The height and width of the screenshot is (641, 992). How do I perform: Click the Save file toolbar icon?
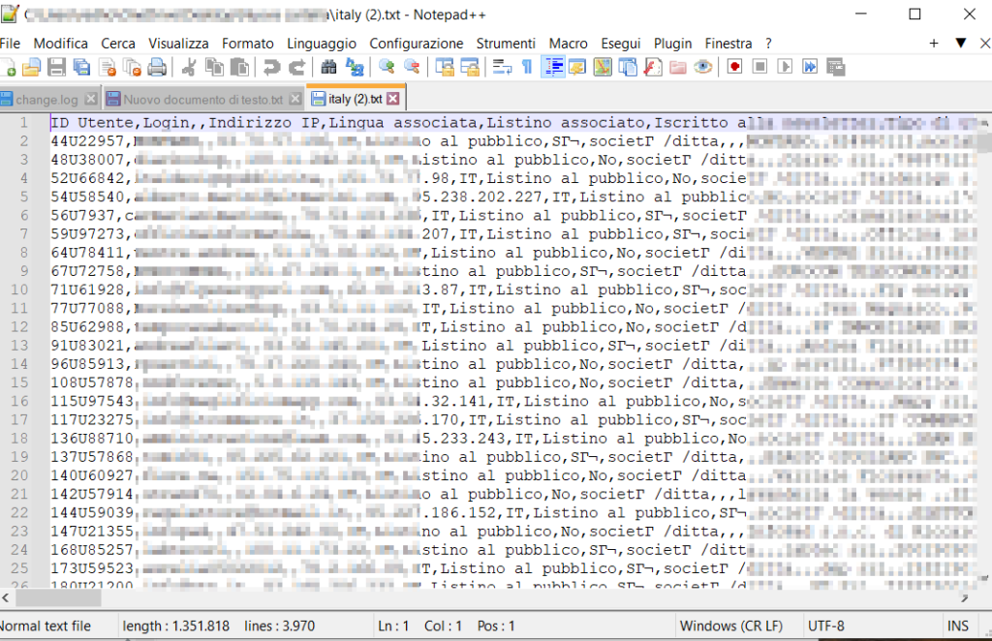click(56, 67)
